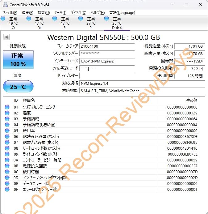Click status orb for エラーログエントリー数 row

[x=7, y=189]
